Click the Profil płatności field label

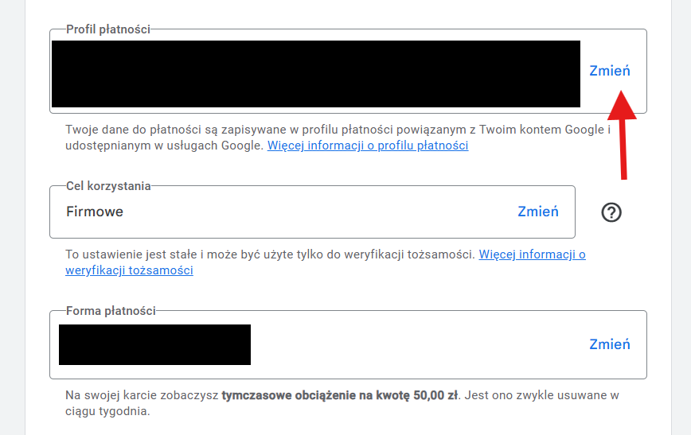(108, 29)
